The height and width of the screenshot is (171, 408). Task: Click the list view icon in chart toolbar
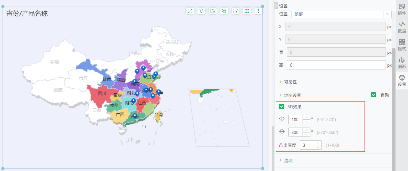pyautogui.click(x=247, y=11)
